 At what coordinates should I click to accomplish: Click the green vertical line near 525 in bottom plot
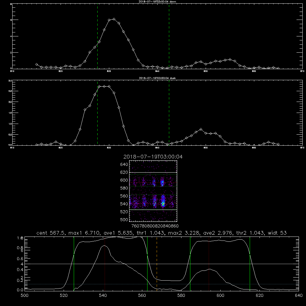point(74,263)
